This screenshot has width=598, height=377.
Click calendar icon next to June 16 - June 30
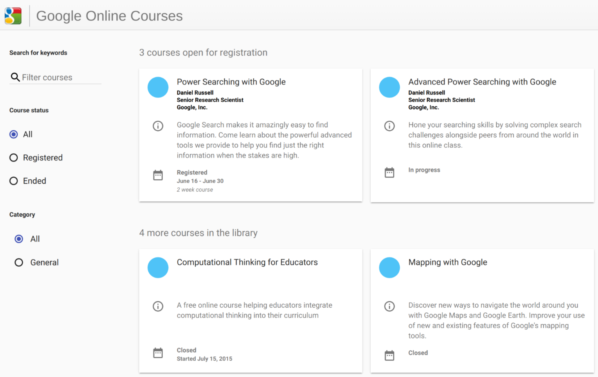tap(158, 175)
